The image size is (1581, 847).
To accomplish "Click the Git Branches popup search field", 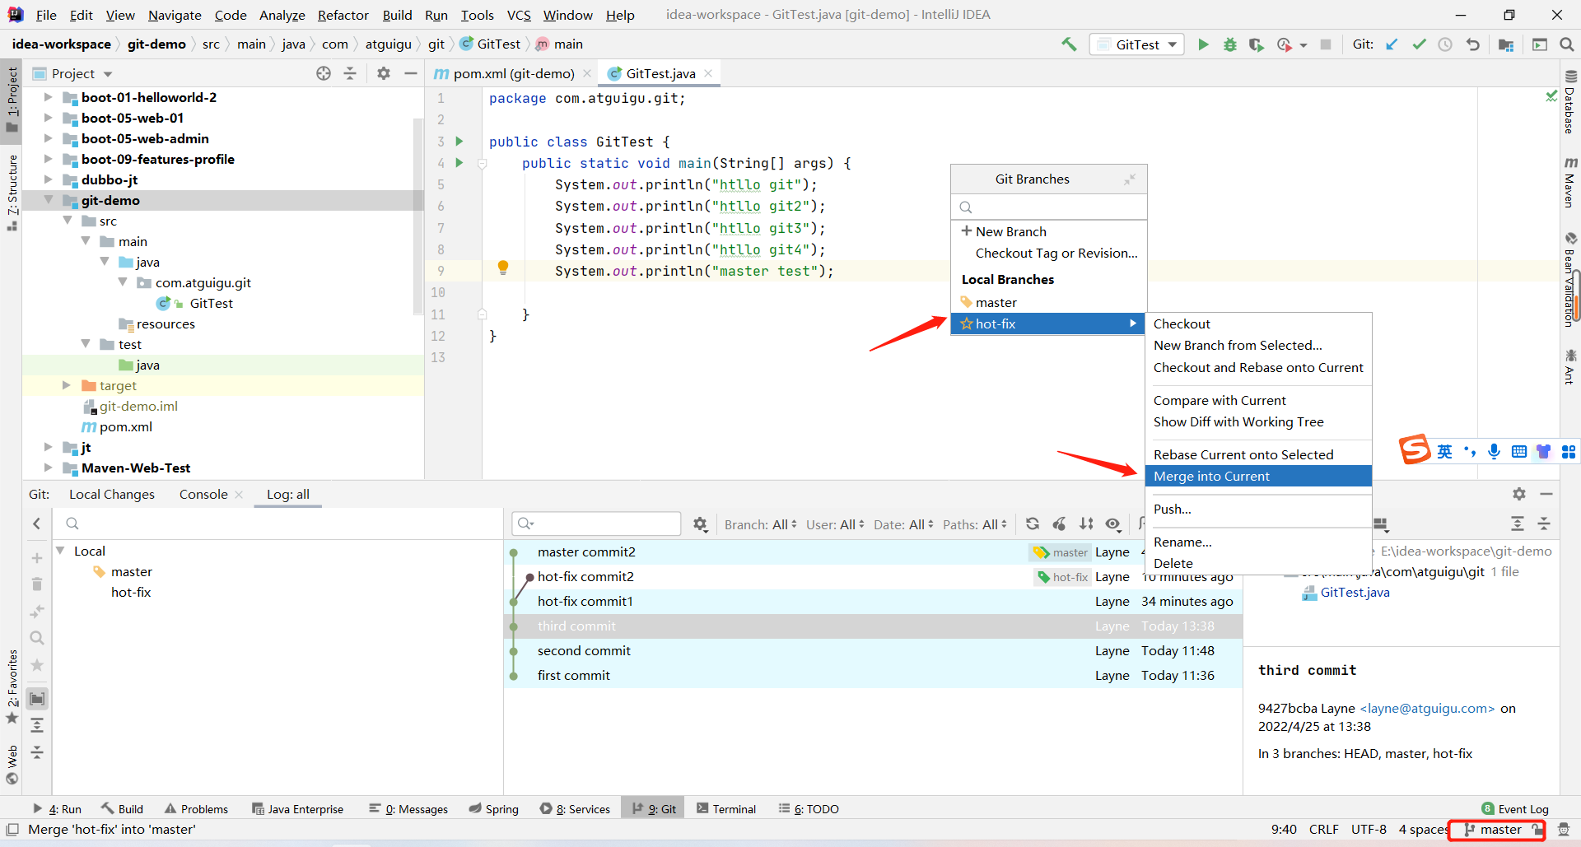I will 1048,207.
